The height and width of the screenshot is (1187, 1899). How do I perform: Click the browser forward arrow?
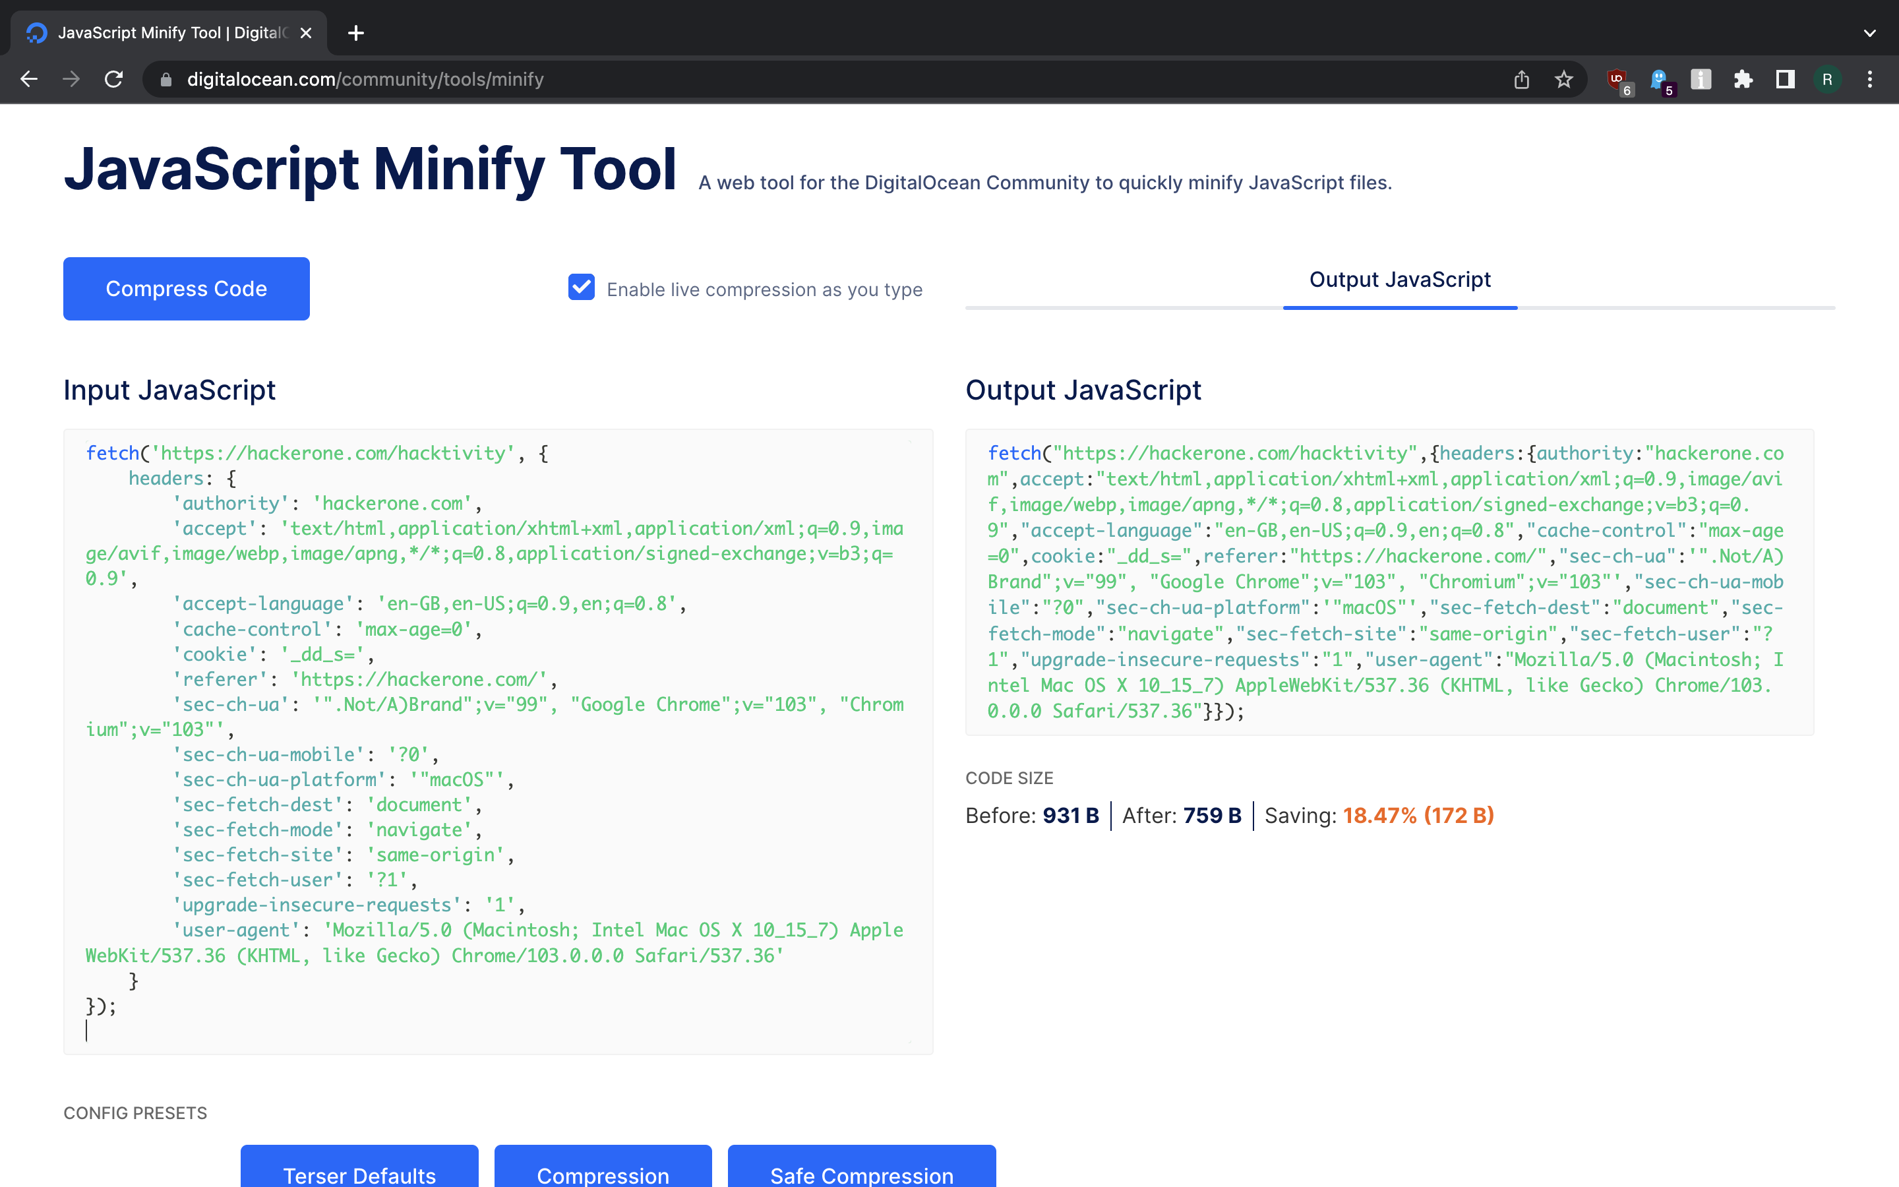pos(71,79)
